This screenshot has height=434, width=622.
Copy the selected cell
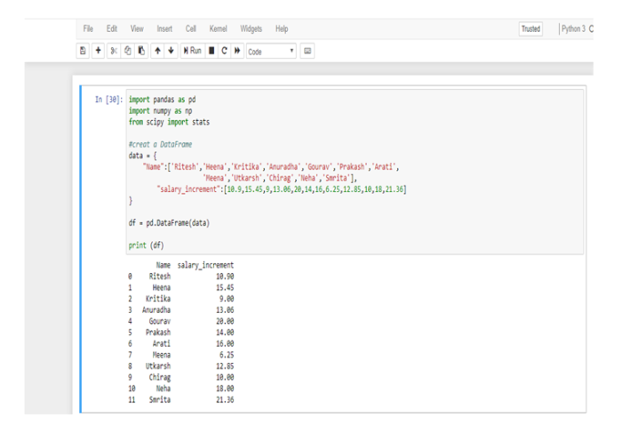[128, 52]
